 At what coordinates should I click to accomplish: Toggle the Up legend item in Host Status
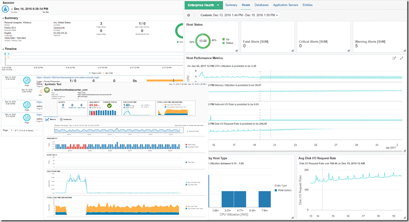pos(226,39)
